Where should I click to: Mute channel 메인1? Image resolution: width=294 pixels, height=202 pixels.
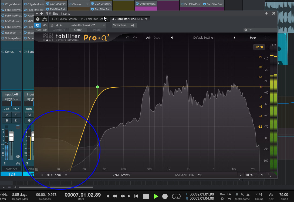pyautogui.click(x=7, y=115)
